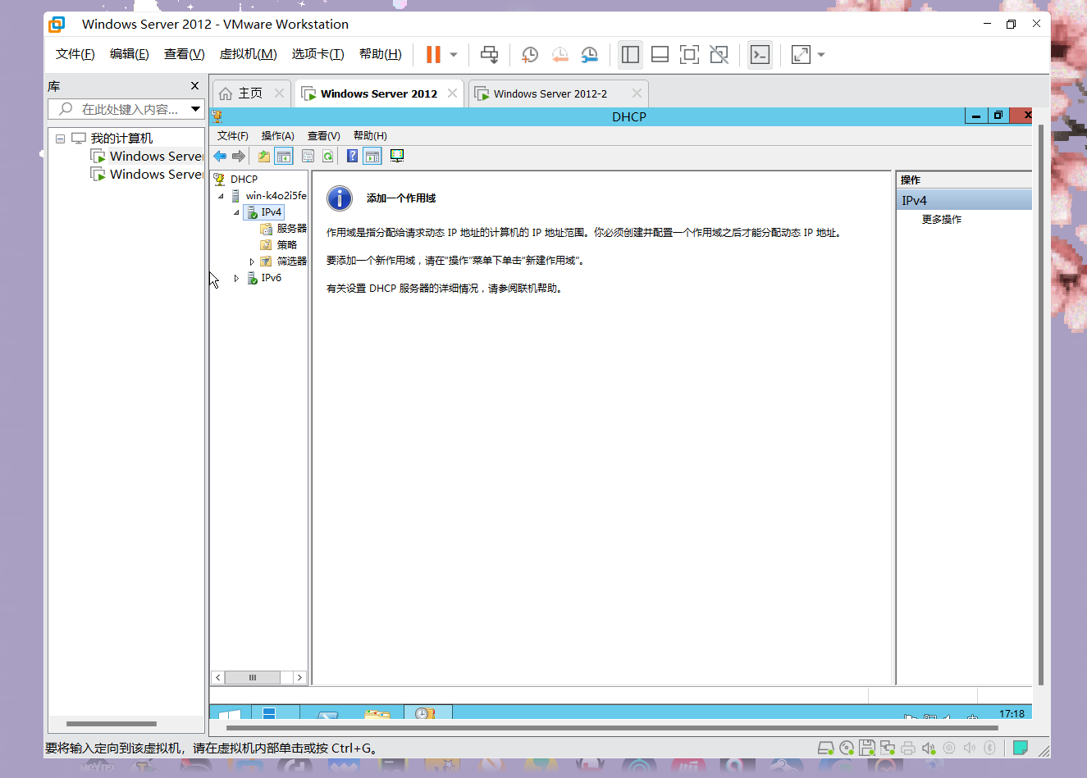1087x778 pixels.
Task: Open the stretch display dropdown arrow
Action: click(x=821, y=55)
